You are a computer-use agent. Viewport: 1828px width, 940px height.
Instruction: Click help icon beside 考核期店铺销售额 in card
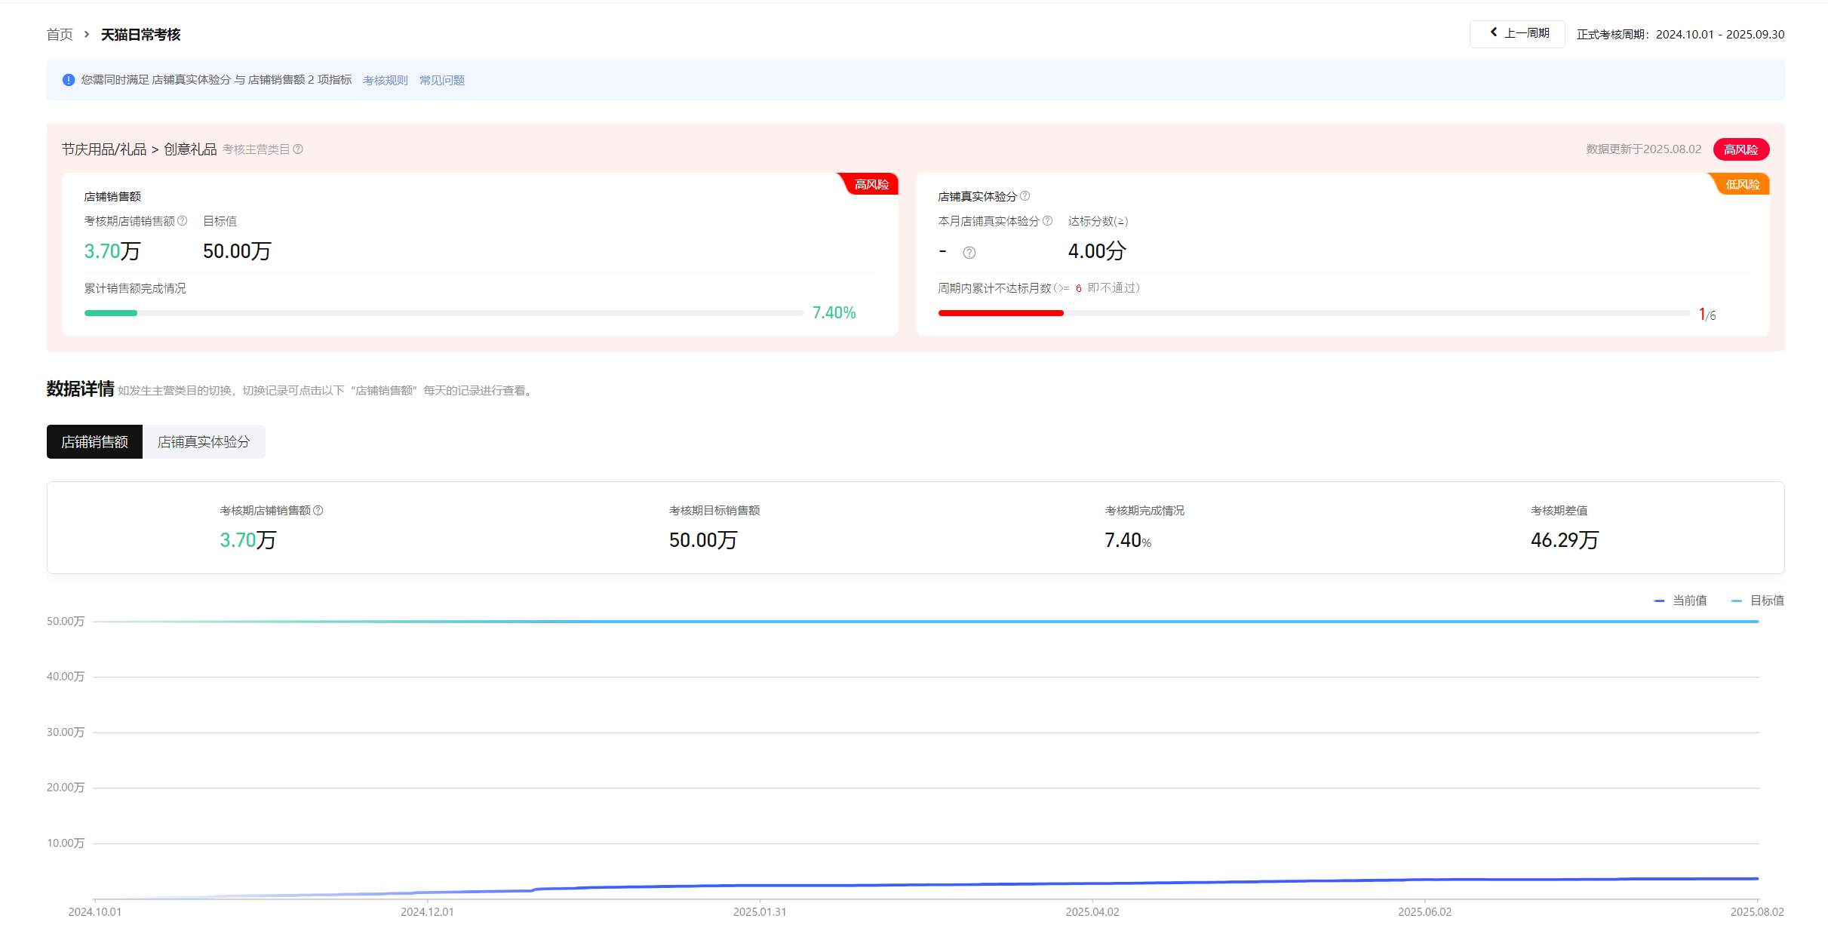click(182, 221)
